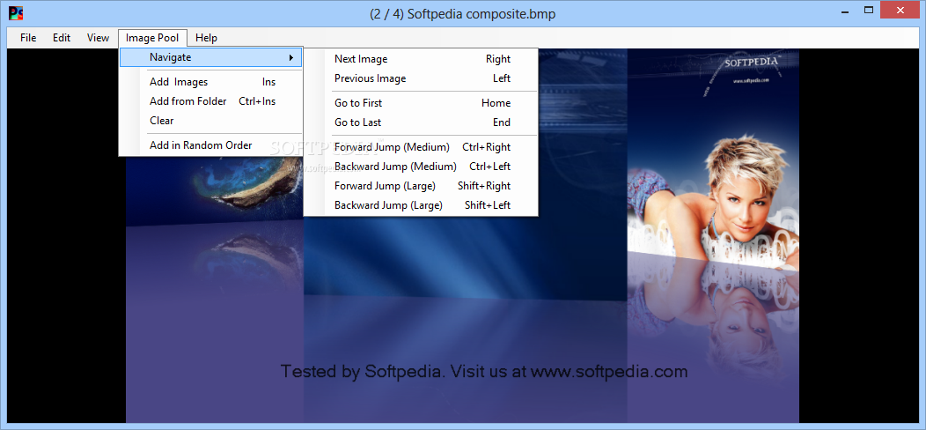Close the Image Pool menu

pos(153,38)
